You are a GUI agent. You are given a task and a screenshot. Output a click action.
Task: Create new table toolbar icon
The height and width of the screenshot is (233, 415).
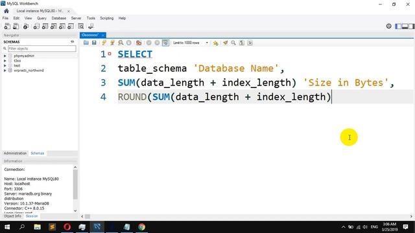coord(45,26)
